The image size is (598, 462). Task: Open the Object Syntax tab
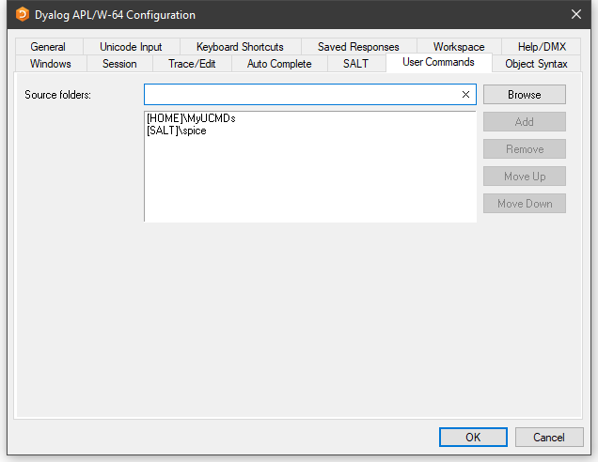click(536, 64)
